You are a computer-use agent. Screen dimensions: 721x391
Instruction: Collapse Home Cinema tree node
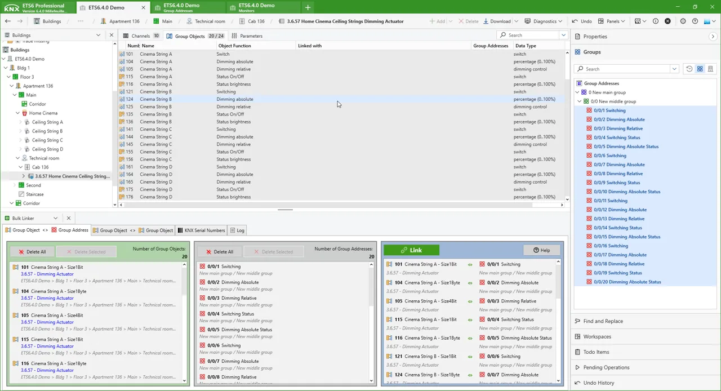pyautogui.click(x=17, y=113)
